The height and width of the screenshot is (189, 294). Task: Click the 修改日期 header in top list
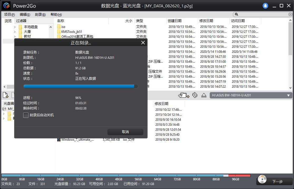(x=206, y=21)
